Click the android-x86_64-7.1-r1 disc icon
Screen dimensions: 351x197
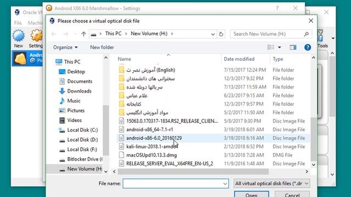tap(121, 130)
